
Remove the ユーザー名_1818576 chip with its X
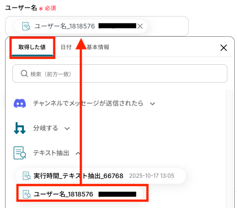(x=140, y=26)
